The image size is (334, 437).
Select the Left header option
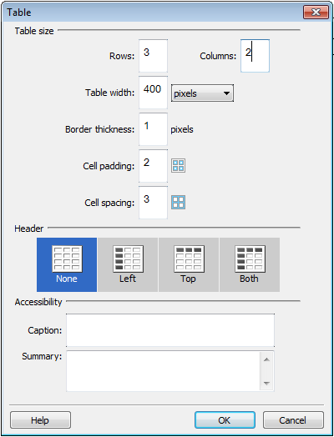pyautogui.click(x=128, y=264)
